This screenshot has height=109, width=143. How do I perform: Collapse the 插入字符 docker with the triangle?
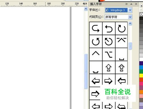click(x=131, y=4)
